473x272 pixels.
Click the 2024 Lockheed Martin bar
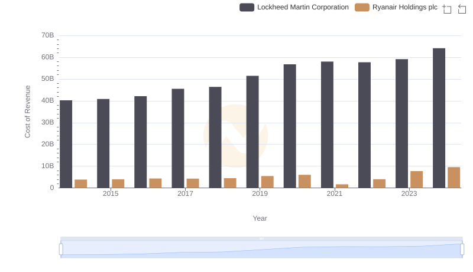coord(439,118)
